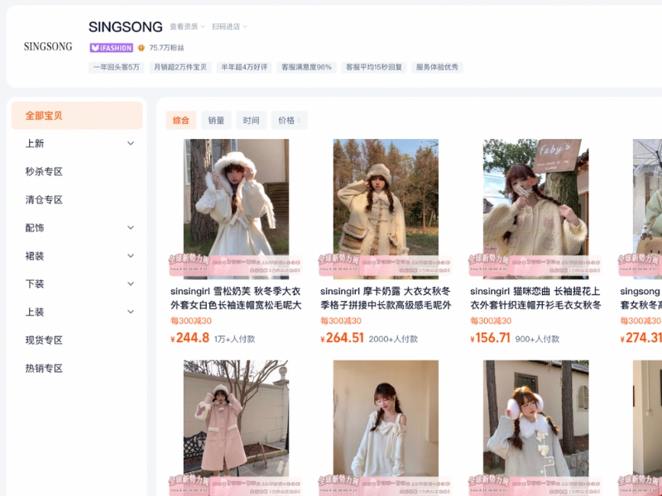Select the 全部宝贝 sidebar item

(77, 116)
